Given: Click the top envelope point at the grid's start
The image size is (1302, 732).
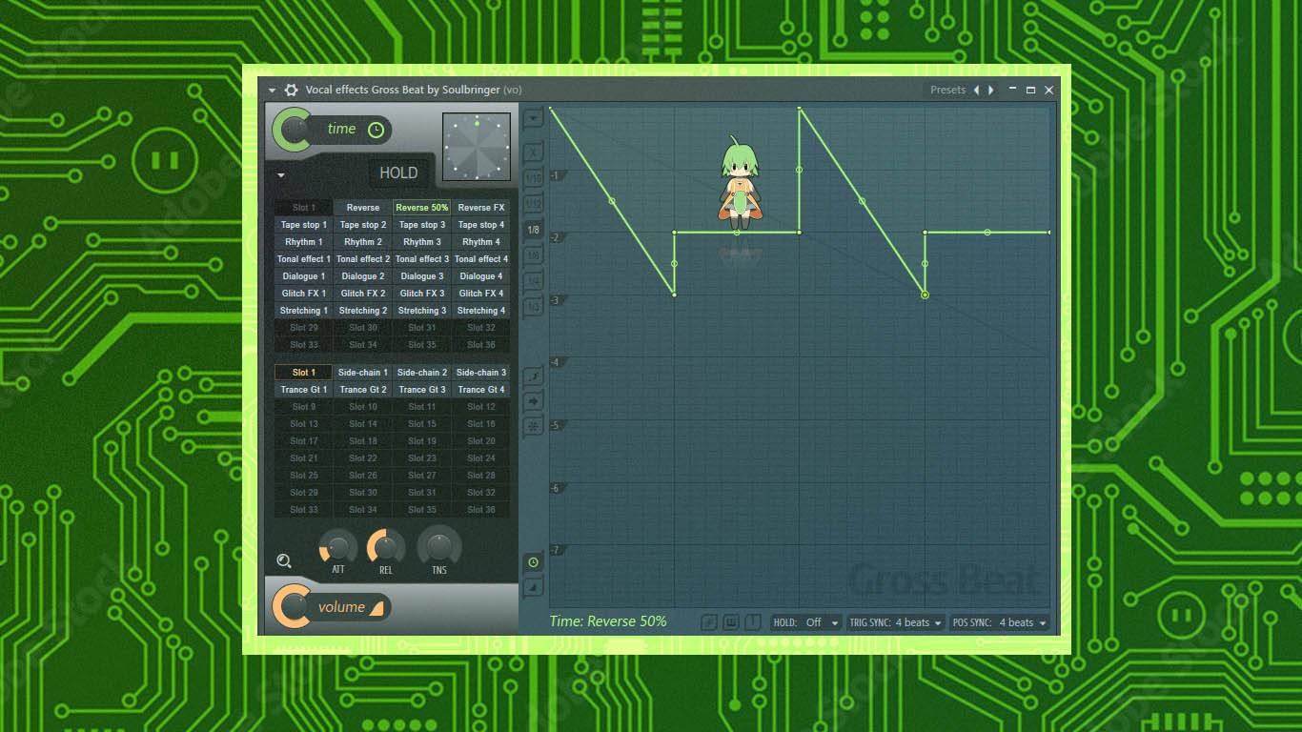Looking at the screenshot, I should (551, 109).
